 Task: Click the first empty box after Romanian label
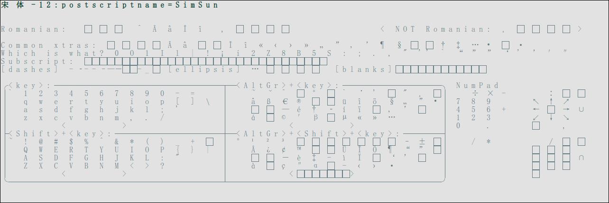tap(88, 29)
